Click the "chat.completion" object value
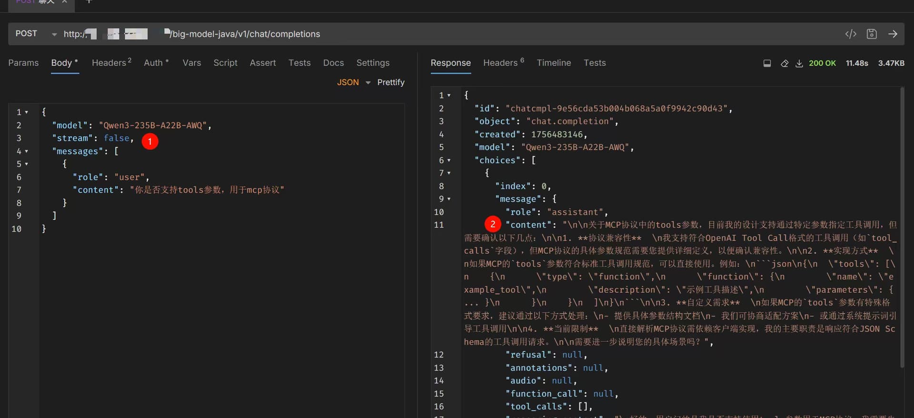The width and height of the screenshot is (914, 418). coord(570,121)
